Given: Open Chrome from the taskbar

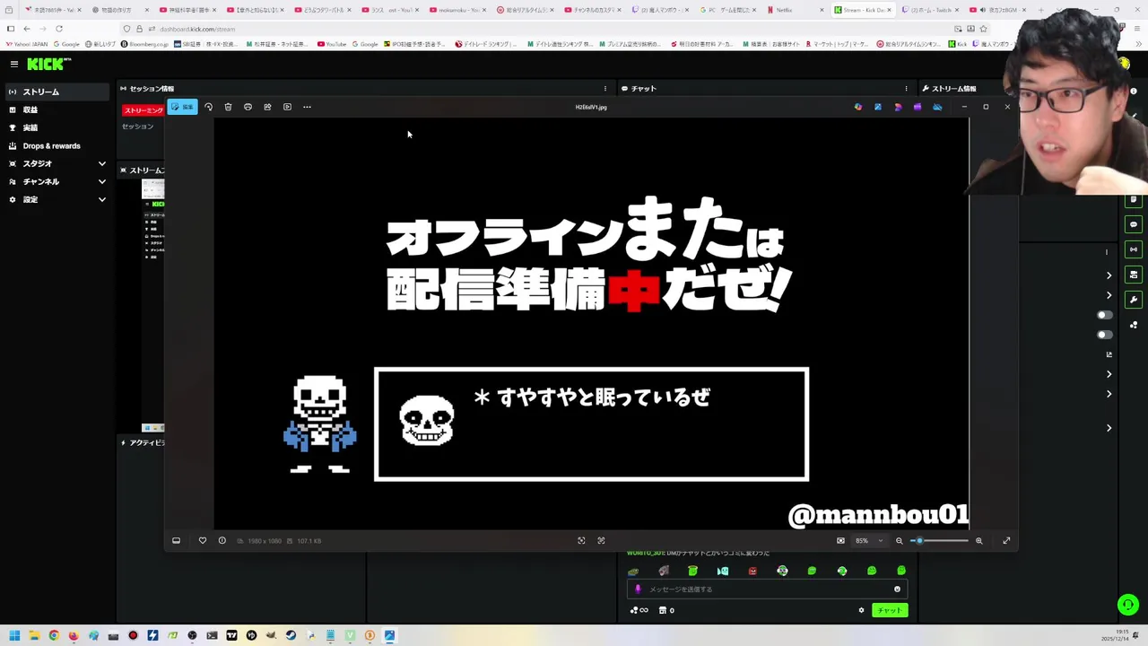Looking at the screenshot, I should [x=54, y=635].
